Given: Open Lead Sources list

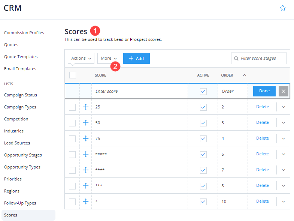Looking at the screenshot, I should click(17, 143).
